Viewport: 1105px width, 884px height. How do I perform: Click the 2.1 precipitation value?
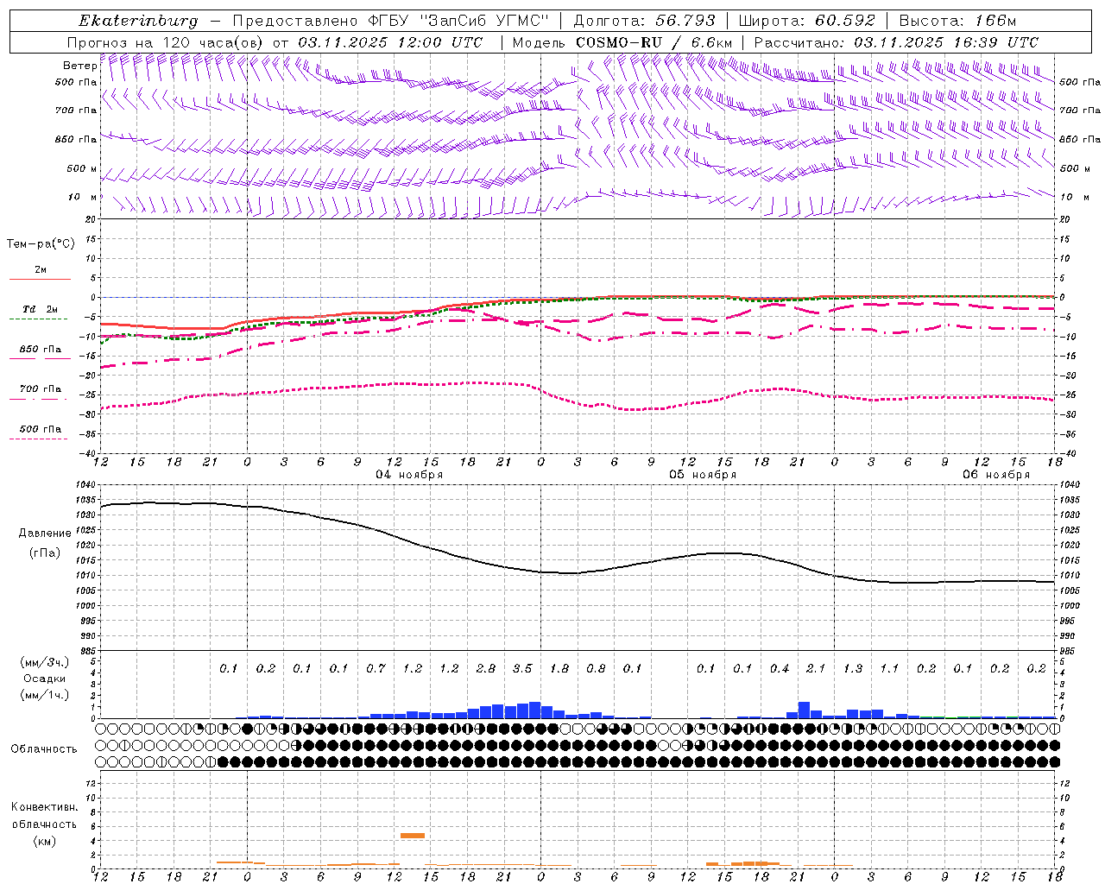816,669
